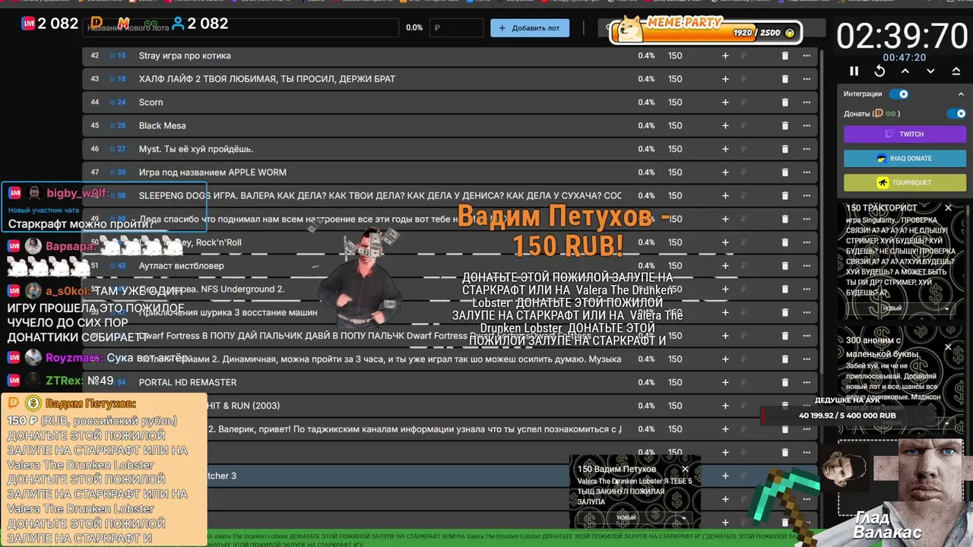Pause the auction timer
The height and width of the screenshot is (547, 973).
click(854, 71)
